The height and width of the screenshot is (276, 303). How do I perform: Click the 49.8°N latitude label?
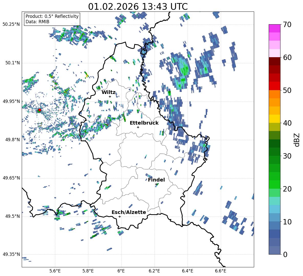[13, 140]
